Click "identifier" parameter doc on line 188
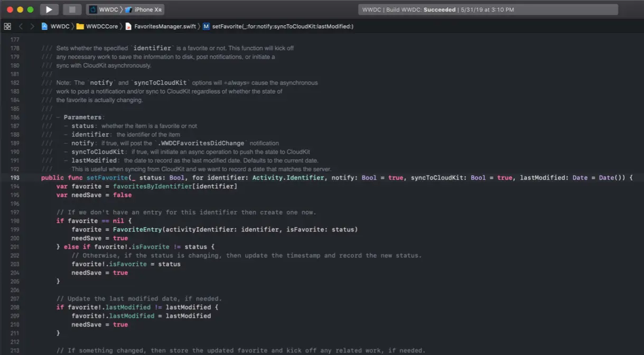The width and height of the screenshot is (644, 355). tap(90, 135)
